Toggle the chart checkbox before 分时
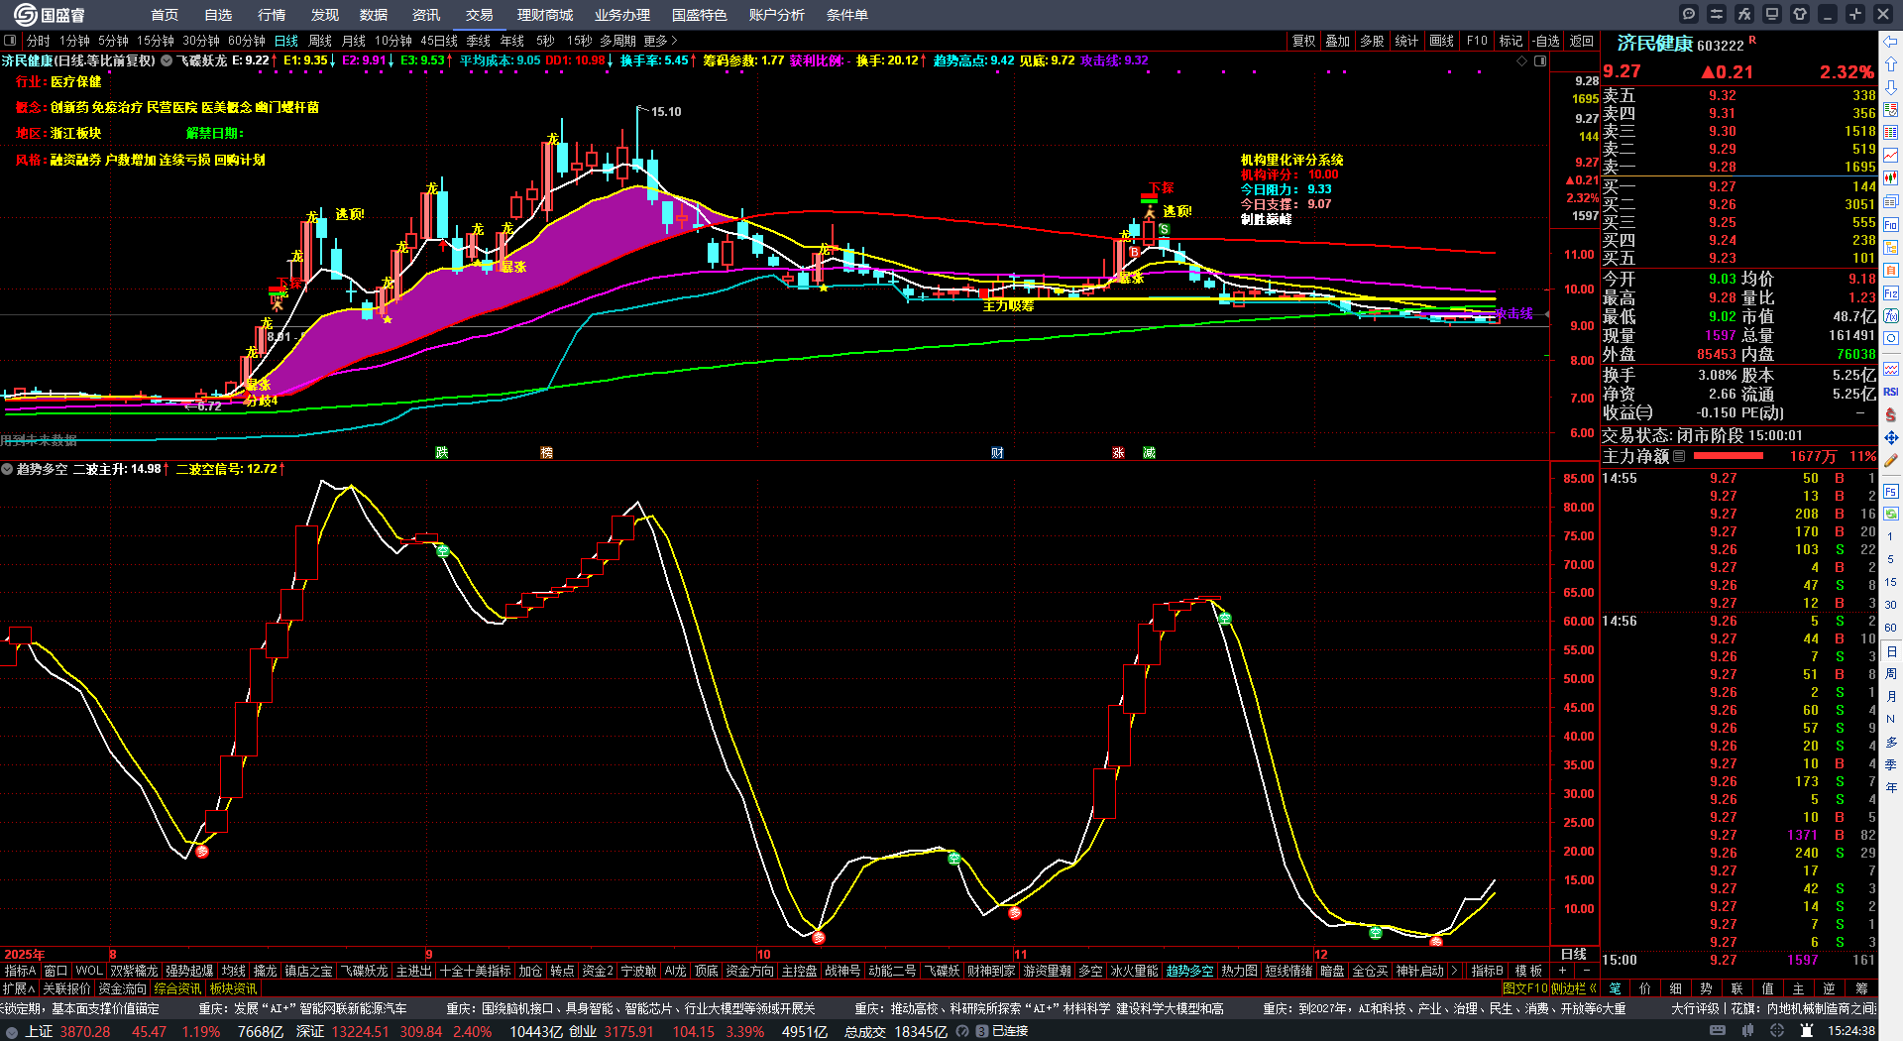Screen dimensions: 1903x1041 click(x=10, y=41)
